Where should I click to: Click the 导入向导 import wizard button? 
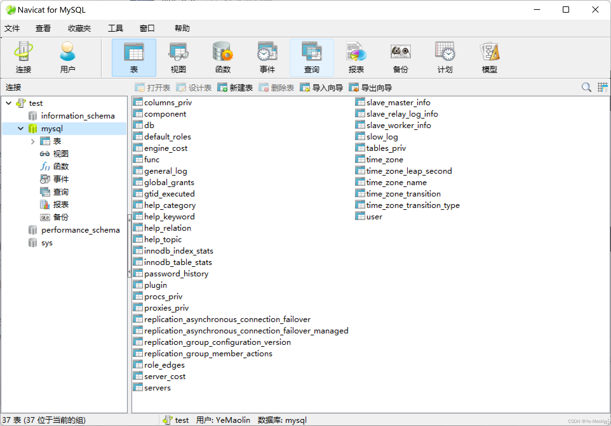tap(321, 87)
